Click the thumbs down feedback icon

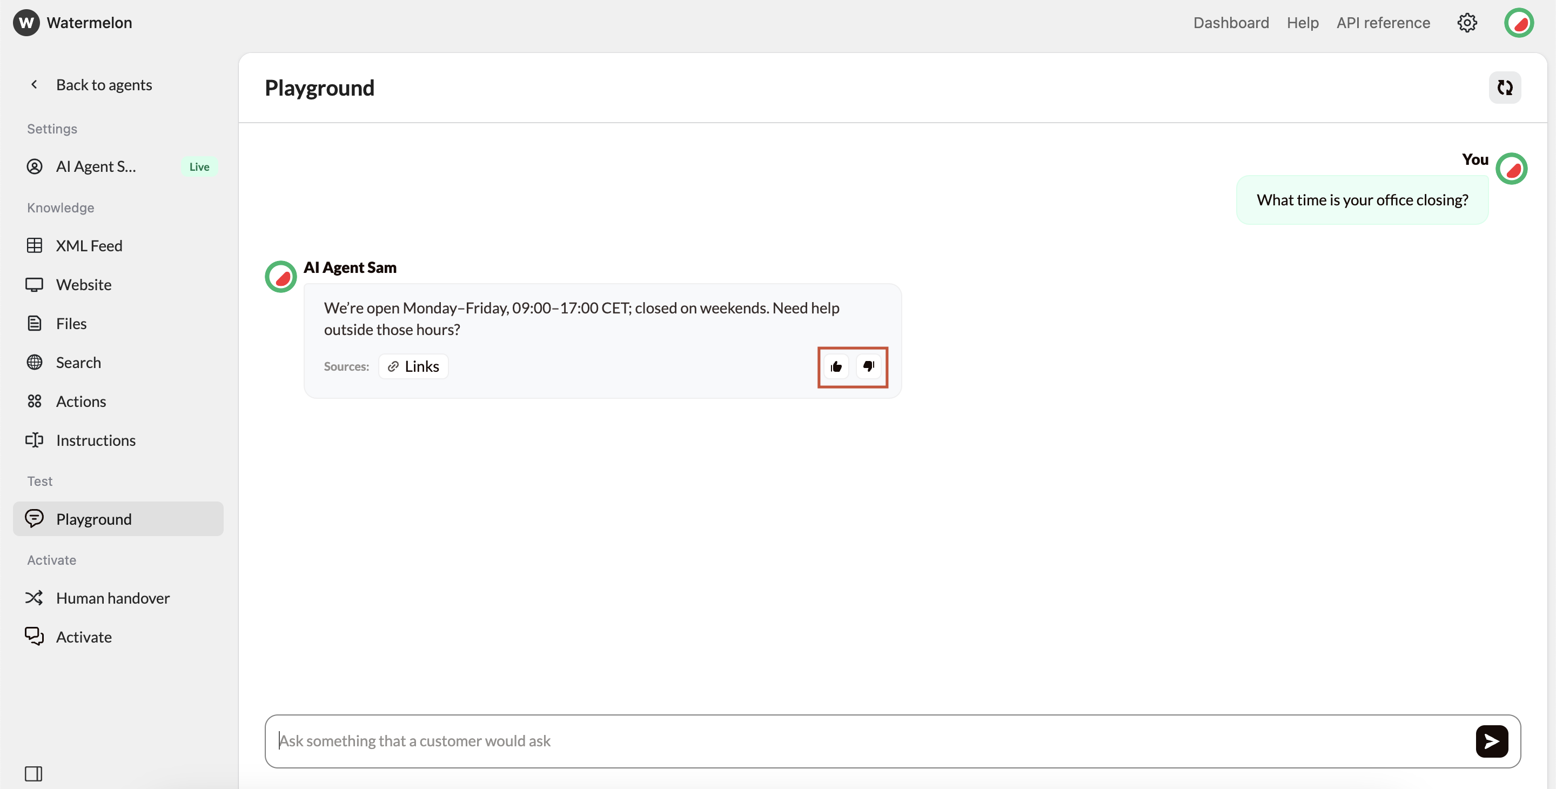[869, 366]
